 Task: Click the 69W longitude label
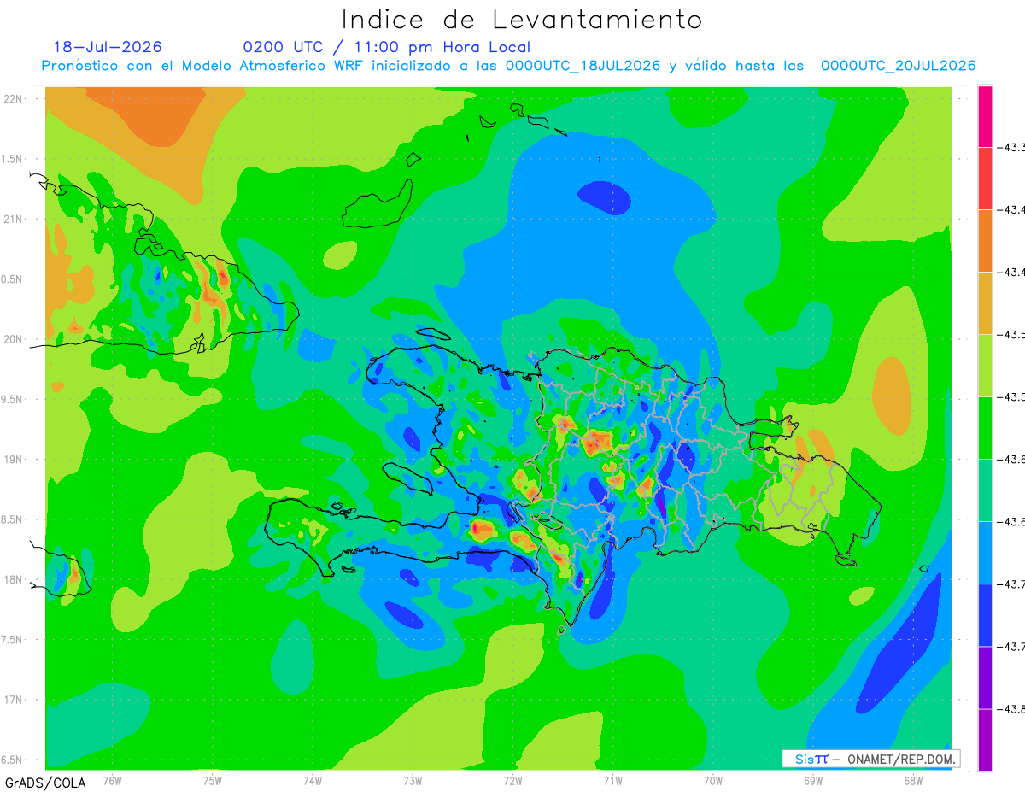(x=813, y=780)
